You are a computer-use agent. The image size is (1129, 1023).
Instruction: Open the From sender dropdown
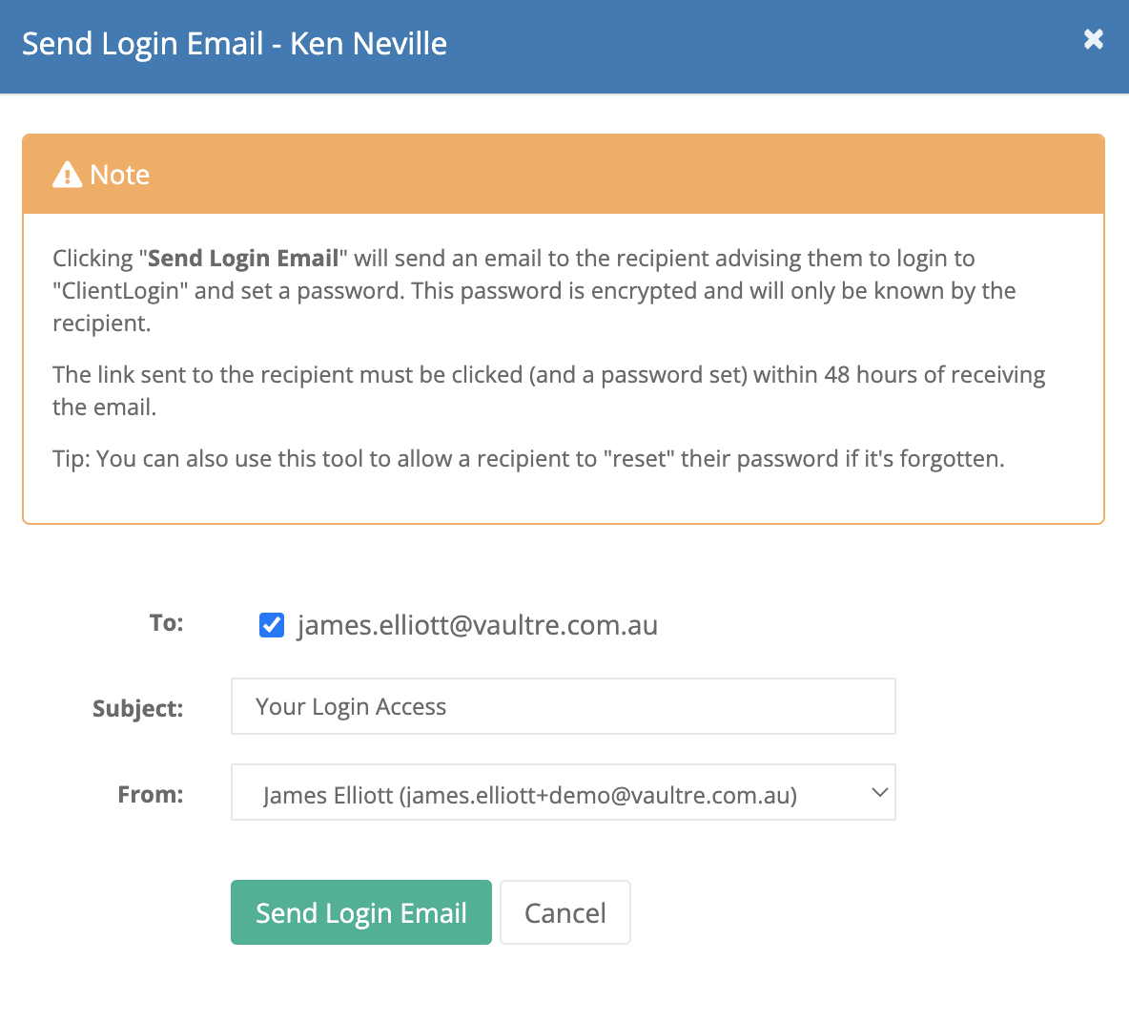tap(563, 793)
